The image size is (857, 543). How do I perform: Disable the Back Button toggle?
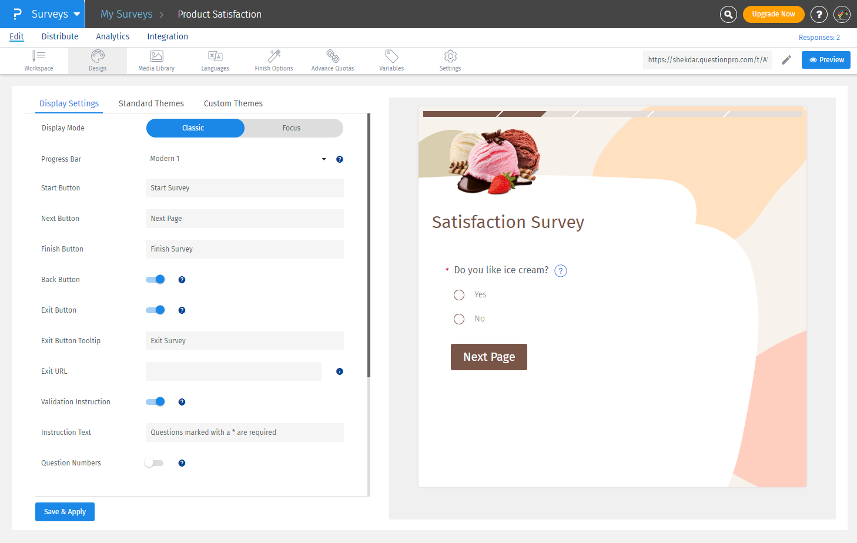[x=156, y=280]
